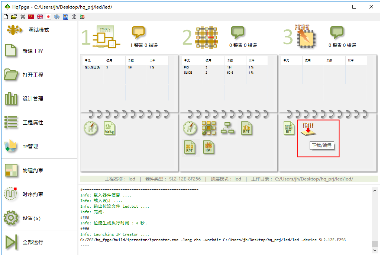Viewport: 381px width, 256px height.
Task: Open 设计管理 (Design Management)
Action: [33, 99]
